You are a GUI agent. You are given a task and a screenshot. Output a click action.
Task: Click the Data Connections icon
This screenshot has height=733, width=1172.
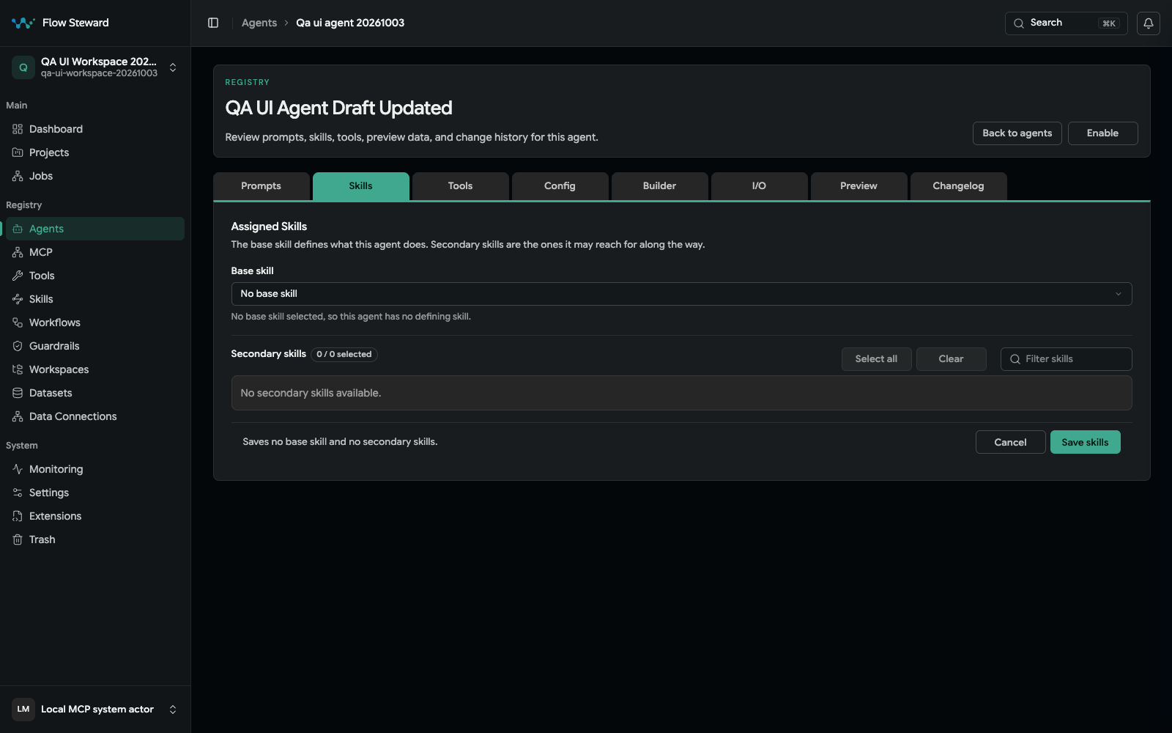click(18, 416)
